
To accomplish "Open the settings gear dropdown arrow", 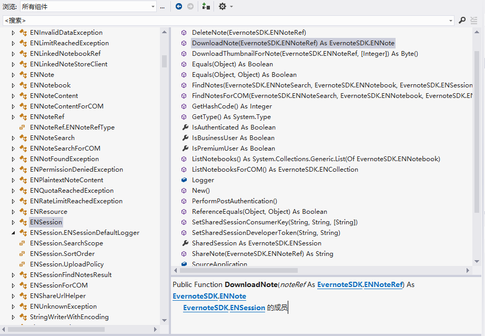I will [231, 6].
